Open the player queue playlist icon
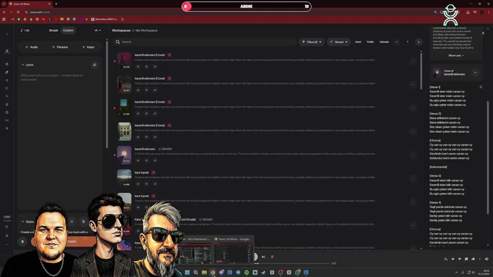The height and width of the screenshot is (277, 493). [446, 259]
